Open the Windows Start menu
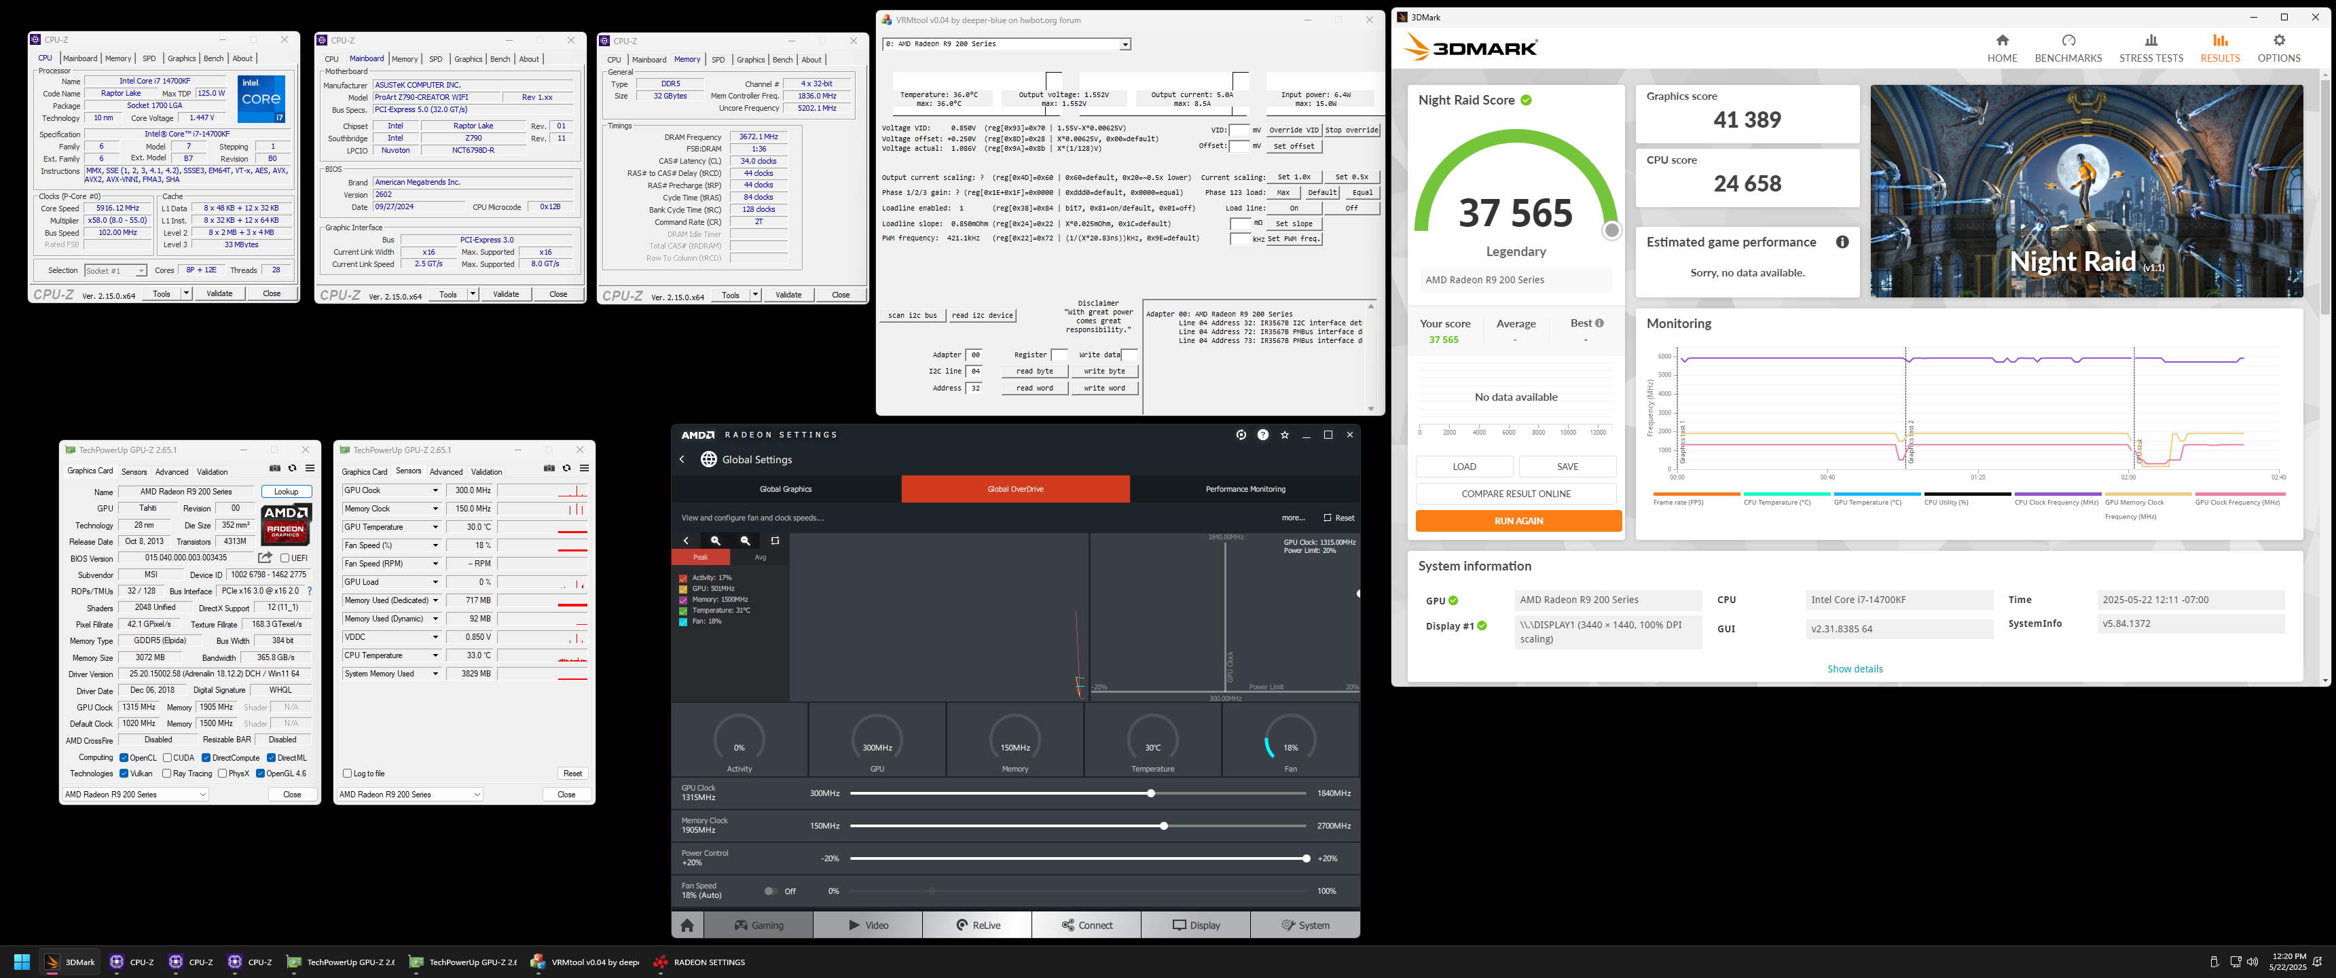The width and height of the screenshot is (2336, 978). (x=22, y=962)
